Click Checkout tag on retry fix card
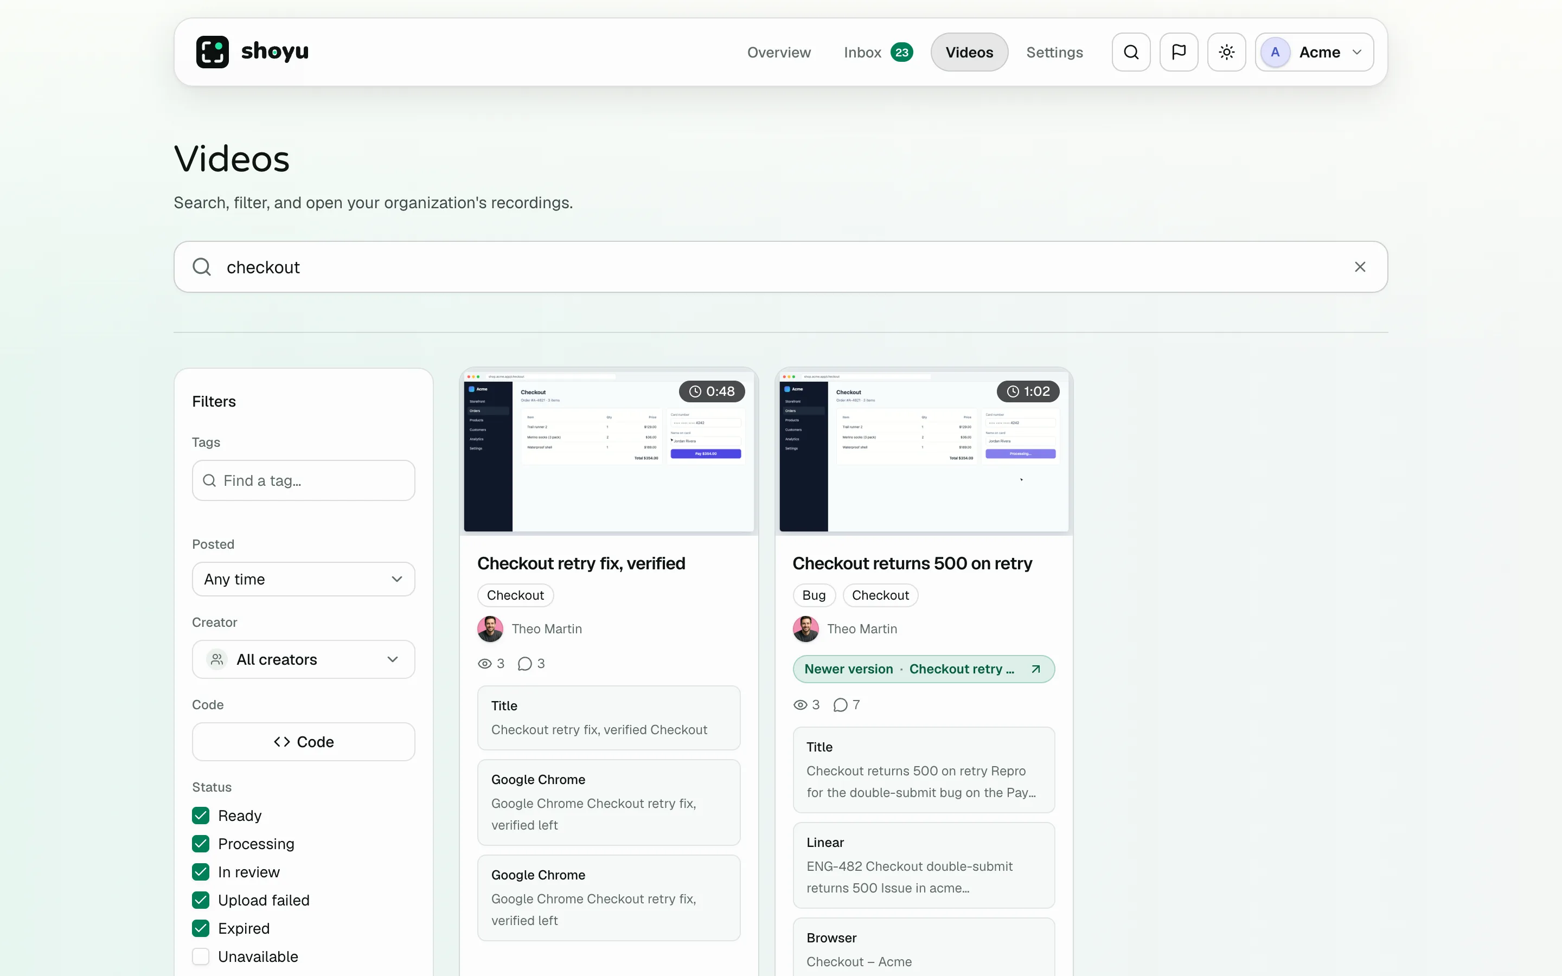The width and height of the screenshot is (1562, 976). pyautogui.click(x=515, y=595)
